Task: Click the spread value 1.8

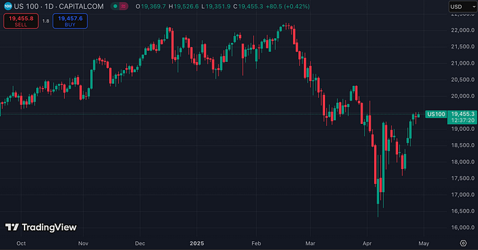Action: click(46, 21)
